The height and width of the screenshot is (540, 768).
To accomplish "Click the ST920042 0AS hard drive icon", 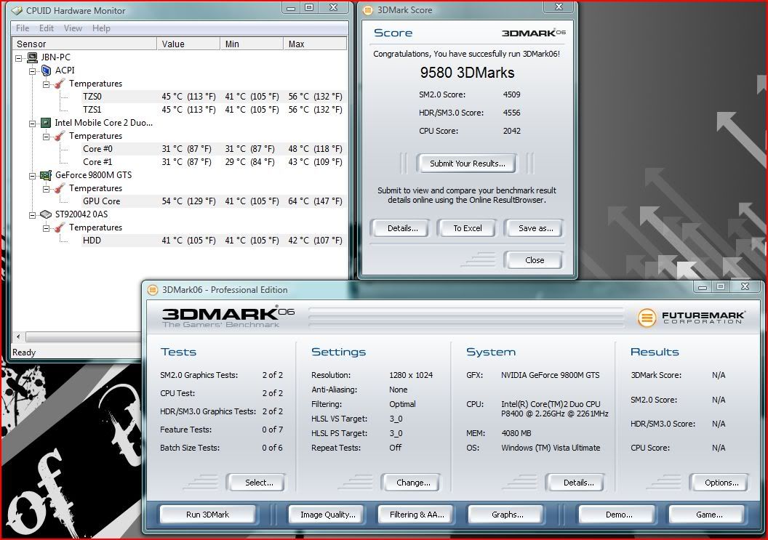I will point(46,214).
